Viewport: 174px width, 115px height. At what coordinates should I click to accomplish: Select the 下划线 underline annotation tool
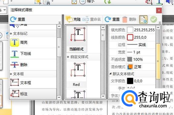(33, 54)
